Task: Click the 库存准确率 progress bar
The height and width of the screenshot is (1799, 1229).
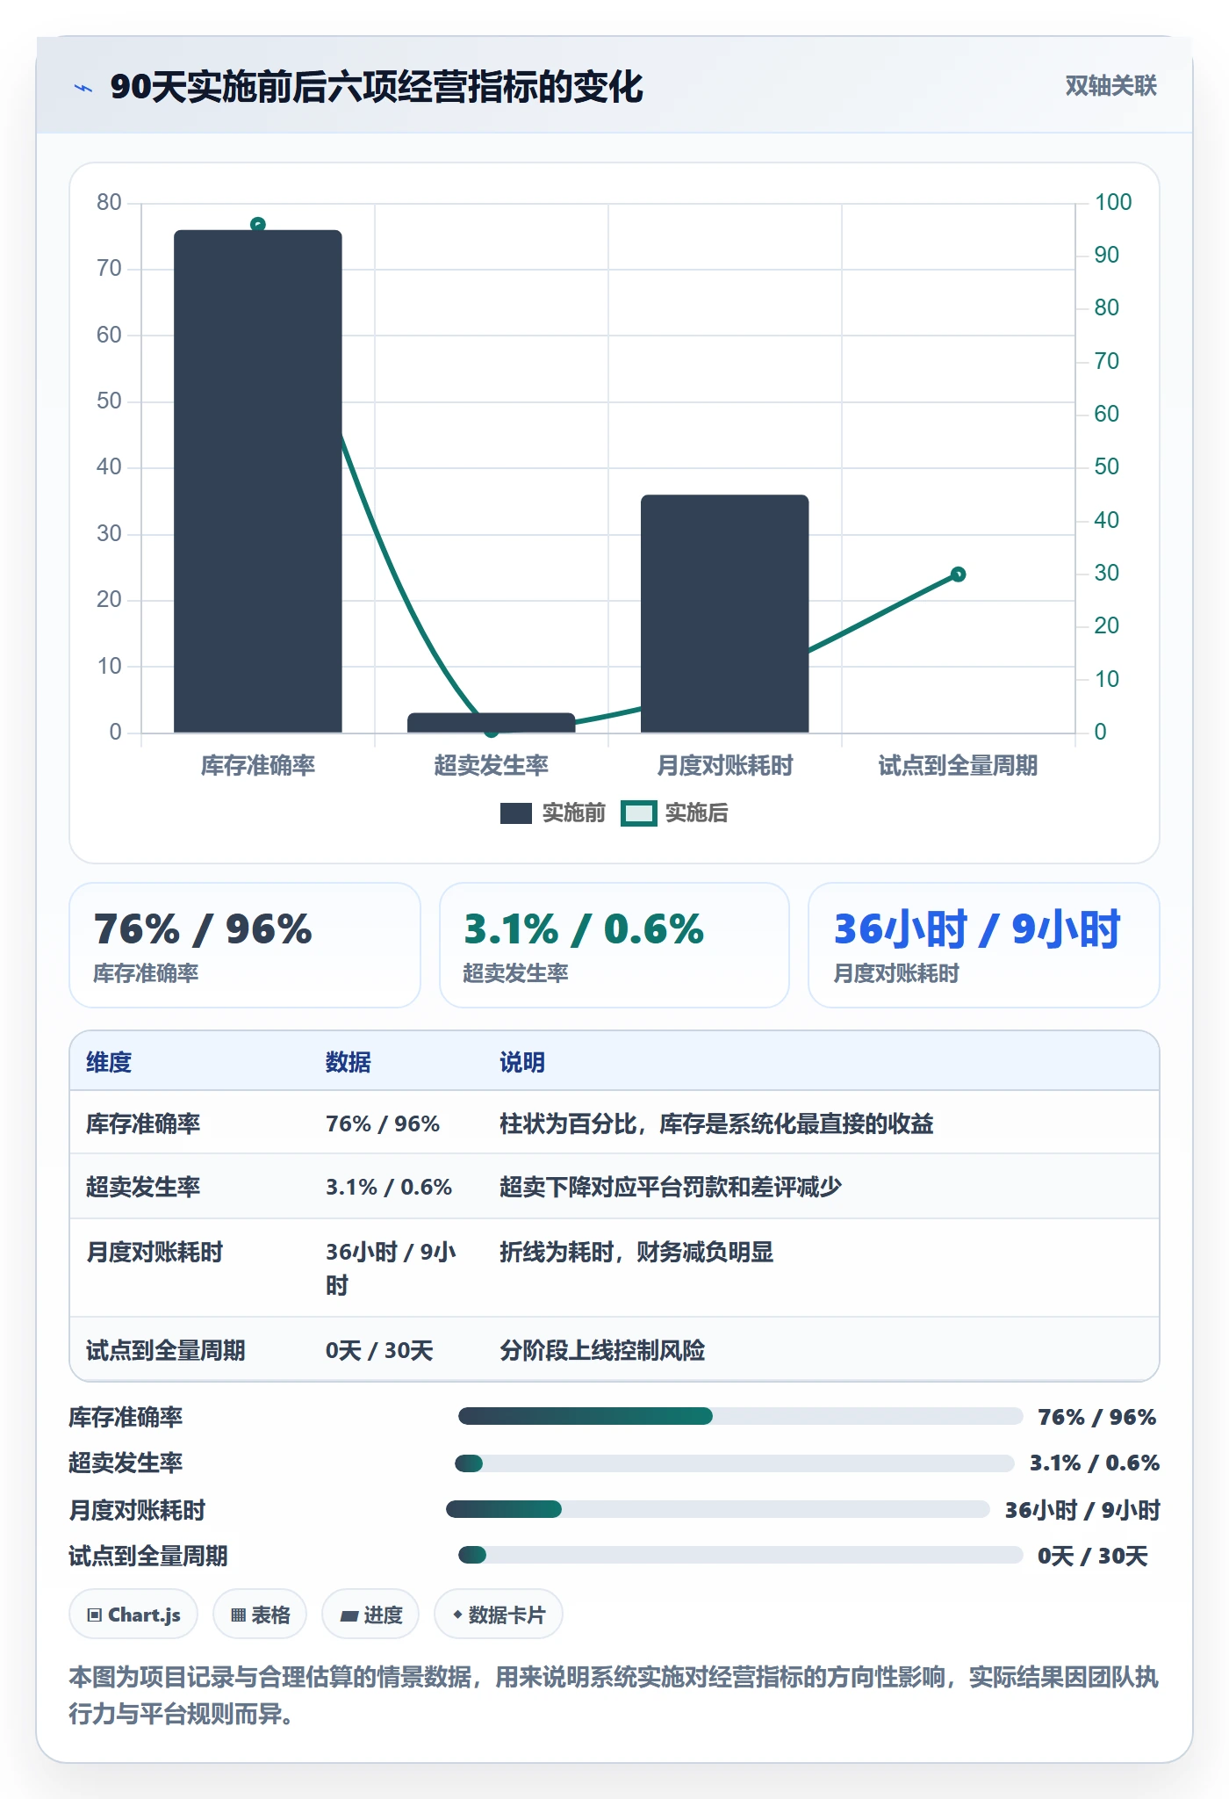Action: [740, 1416]
